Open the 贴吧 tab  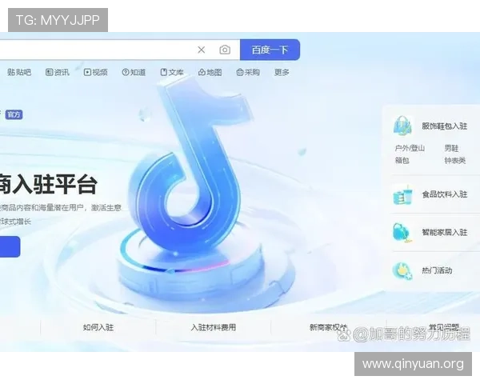19,72
